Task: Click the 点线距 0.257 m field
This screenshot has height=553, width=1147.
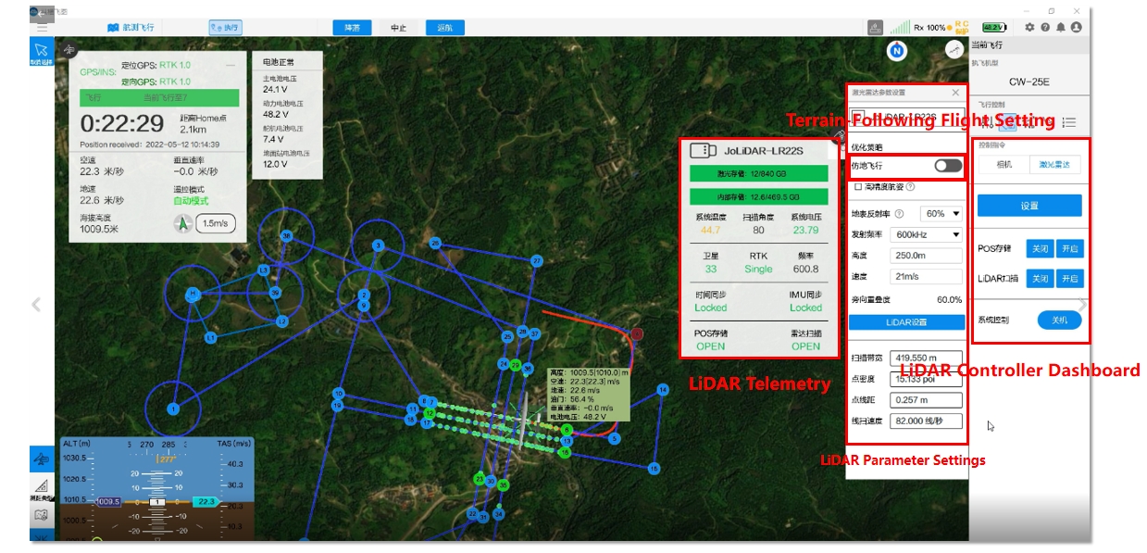Action: click(x=926, y=400)
